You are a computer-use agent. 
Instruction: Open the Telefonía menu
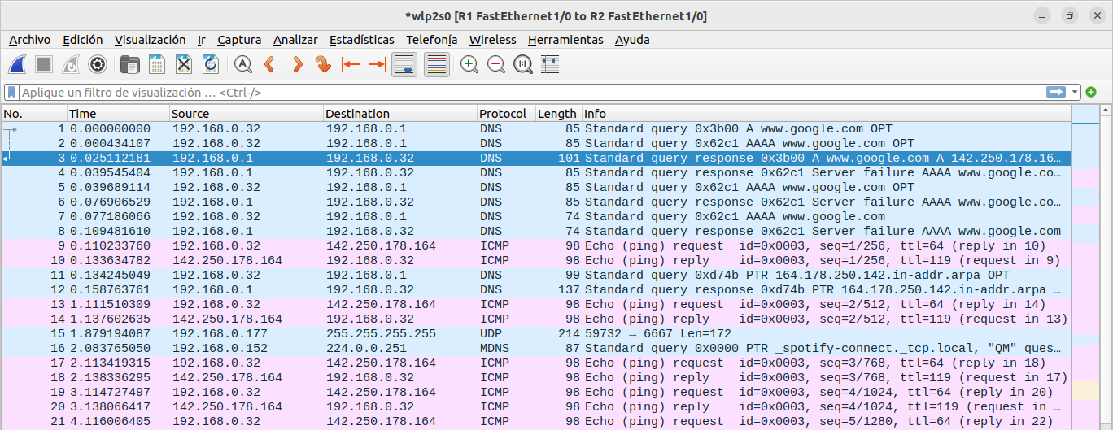(x=431, y=39)
